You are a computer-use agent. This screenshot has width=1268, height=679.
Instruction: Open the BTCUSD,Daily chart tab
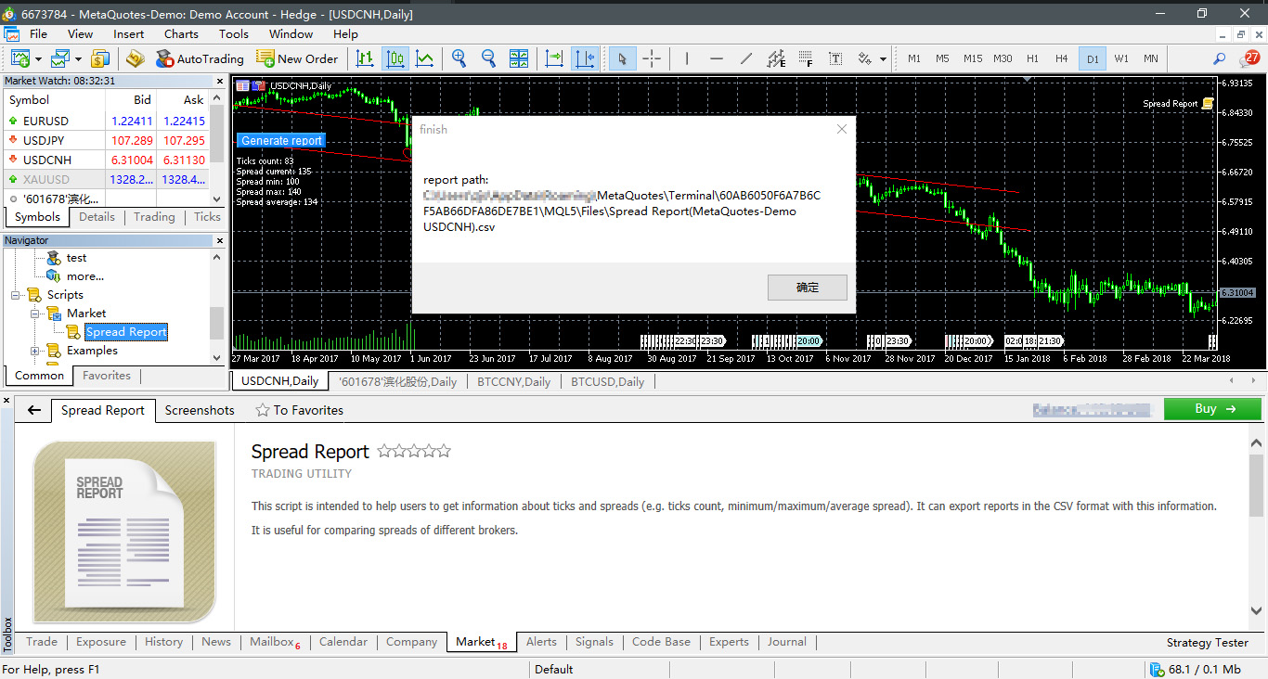(x=607, y=381)
